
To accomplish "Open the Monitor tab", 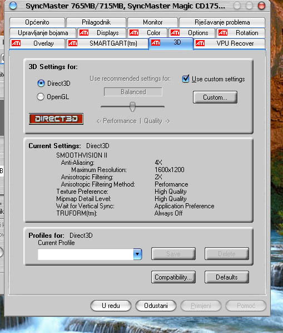I will point(153,22).
